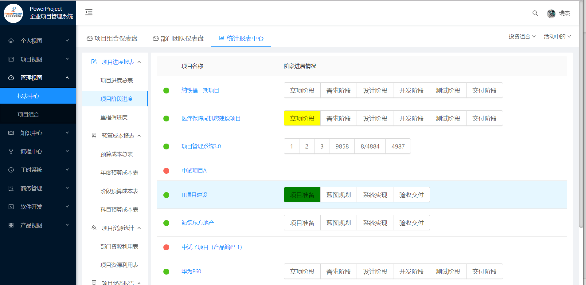Open the 华为P60 project link
The width and height of the screenshot is (586, 285).
191,271
